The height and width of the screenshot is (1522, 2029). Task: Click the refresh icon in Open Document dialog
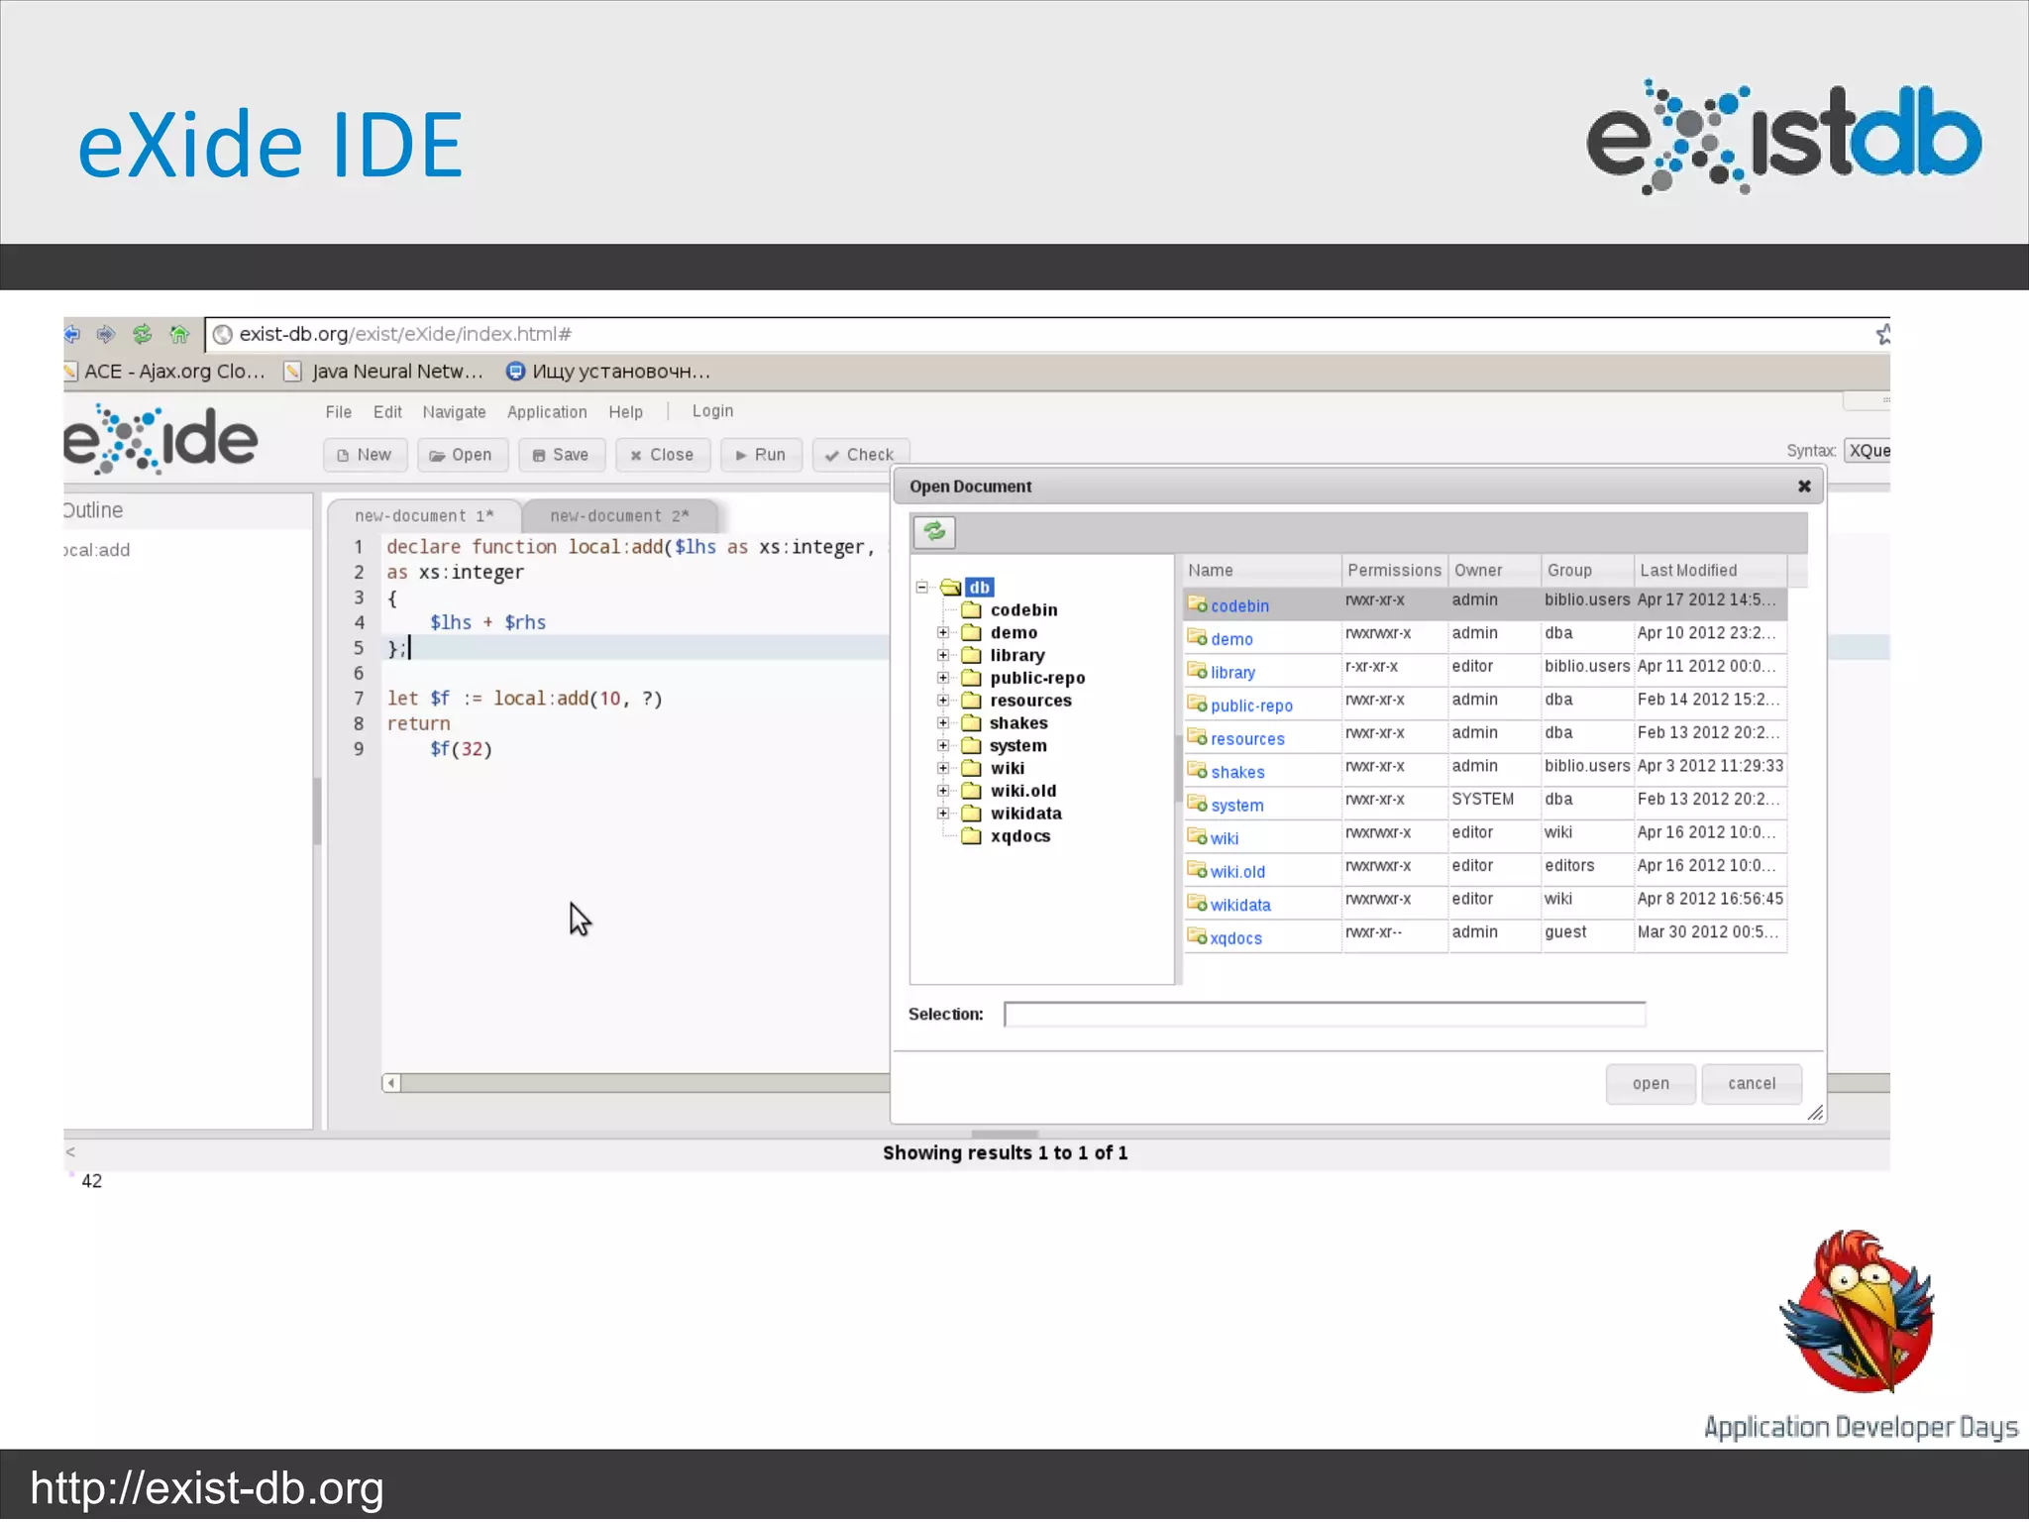[934, 532]
